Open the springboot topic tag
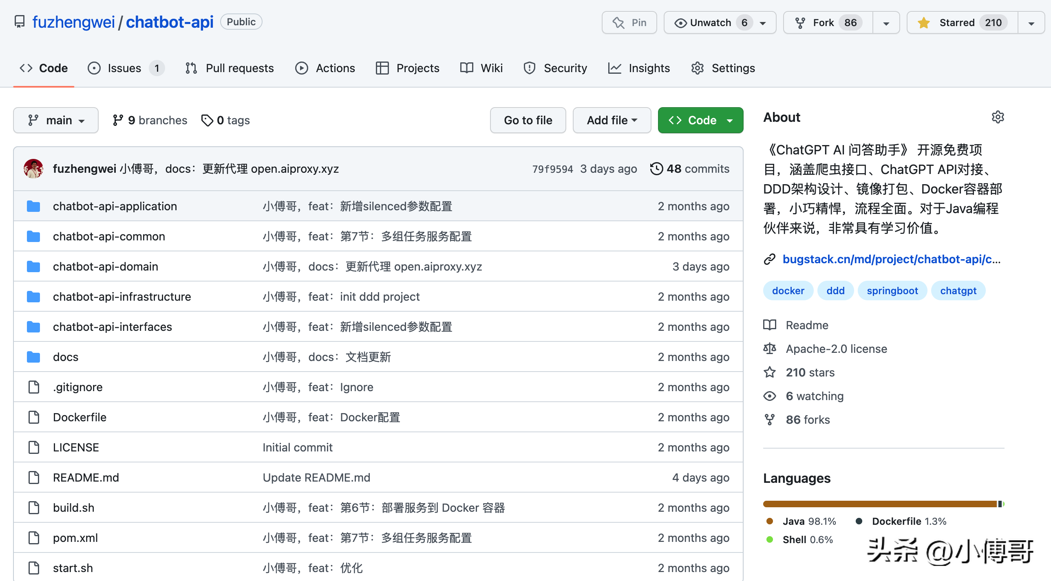This screenshot has width=1051, height=581. 892,291
